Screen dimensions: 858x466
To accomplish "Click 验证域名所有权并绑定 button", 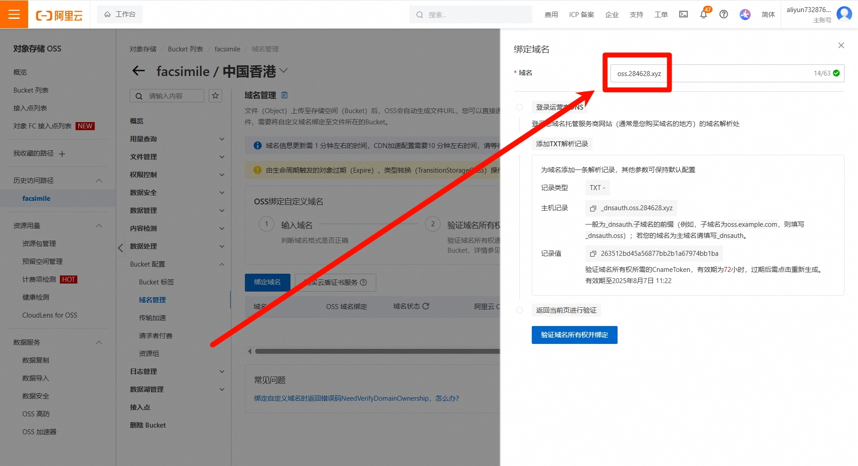I will [574, 335].
